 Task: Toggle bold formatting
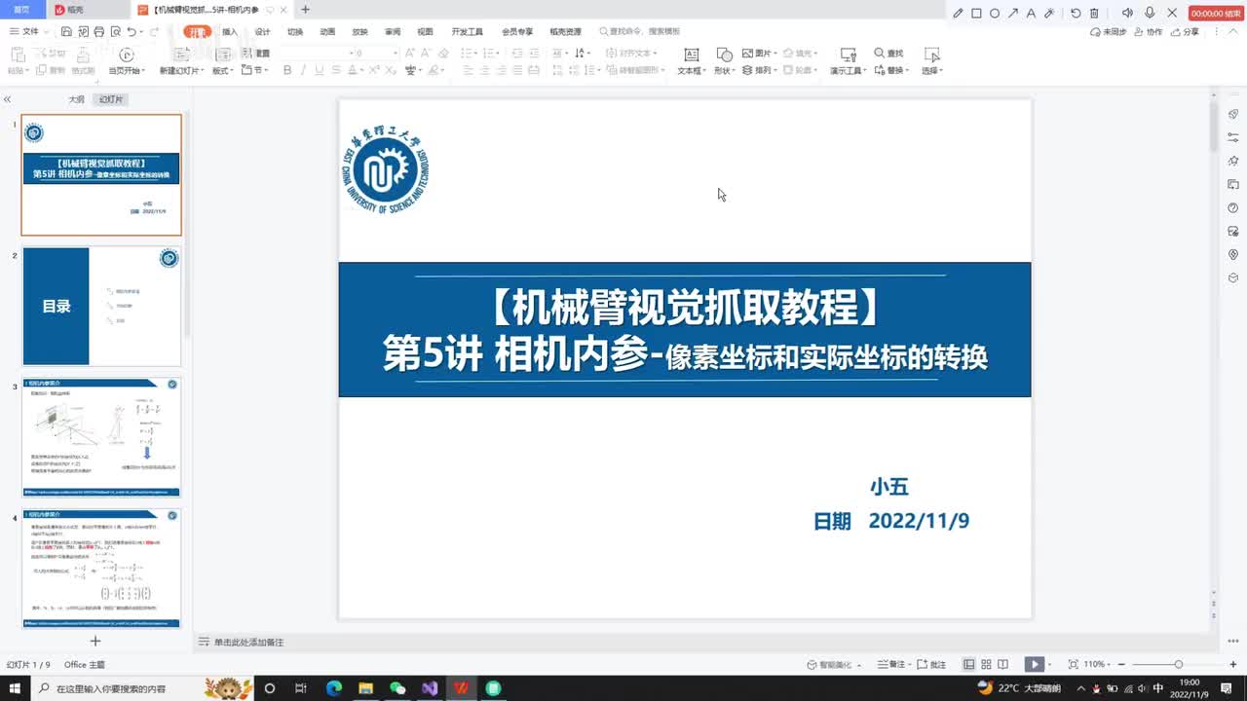287,70
